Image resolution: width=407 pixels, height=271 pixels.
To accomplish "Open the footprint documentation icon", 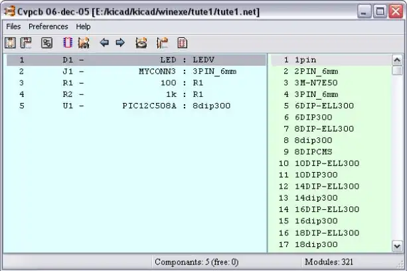I will (182, 43).
